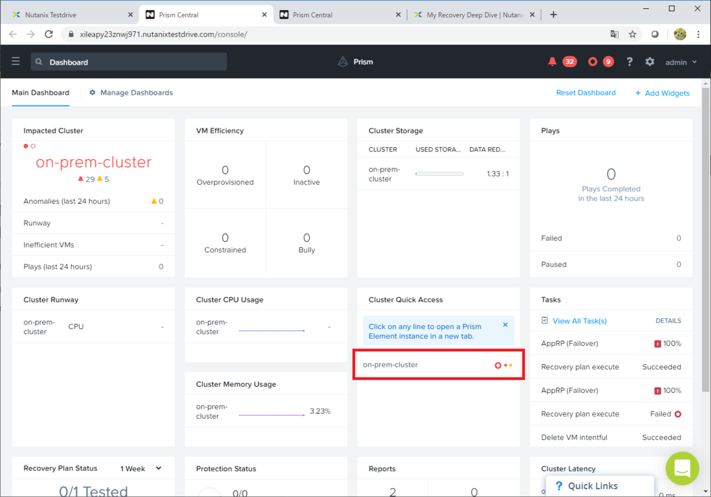Image resolution: width=711 pixels, height=497 pixels.
Task: Click the browser address bar URL
Action: pyautogui.click(x=163, y=34)
